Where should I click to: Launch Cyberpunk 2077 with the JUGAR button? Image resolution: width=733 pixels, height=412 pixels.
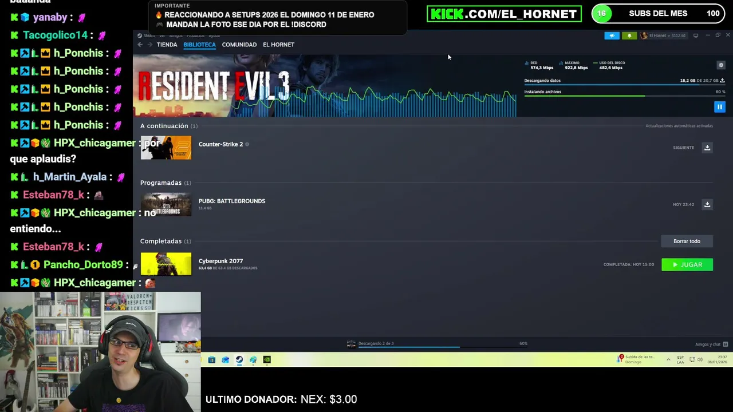687,264
